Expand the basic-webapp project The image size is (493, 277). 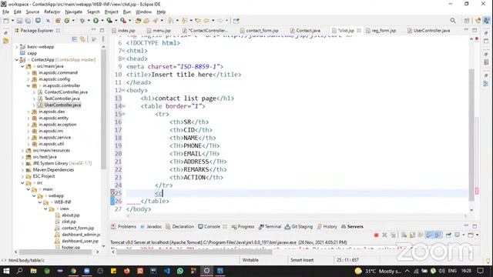(17, 47)
